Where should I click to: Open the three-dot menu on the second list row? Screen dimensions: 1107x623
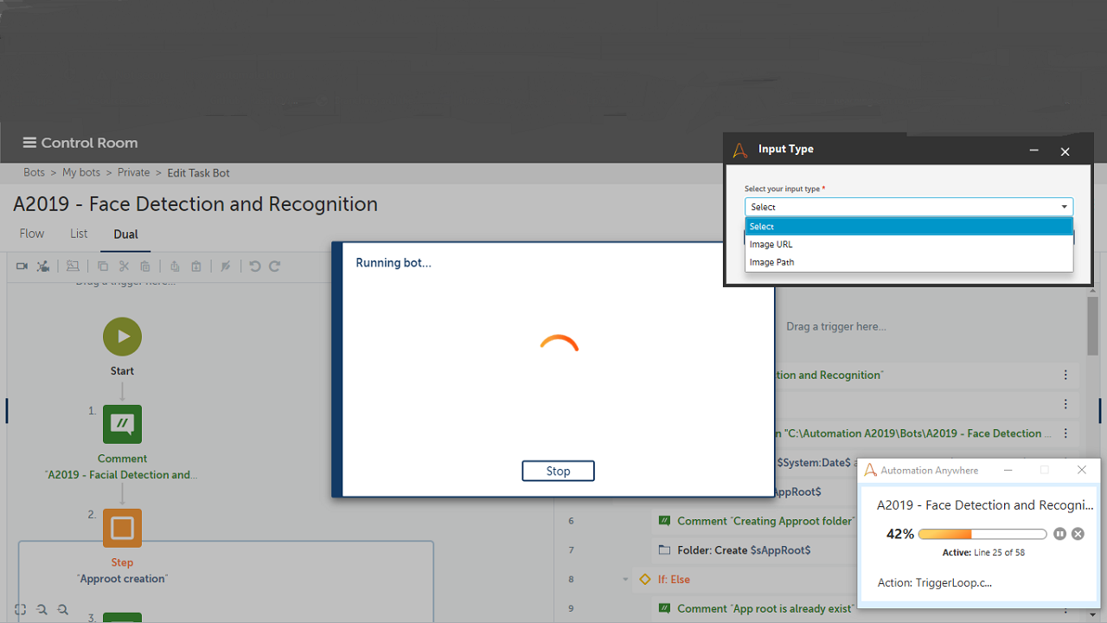click(x=1065, y=404)
